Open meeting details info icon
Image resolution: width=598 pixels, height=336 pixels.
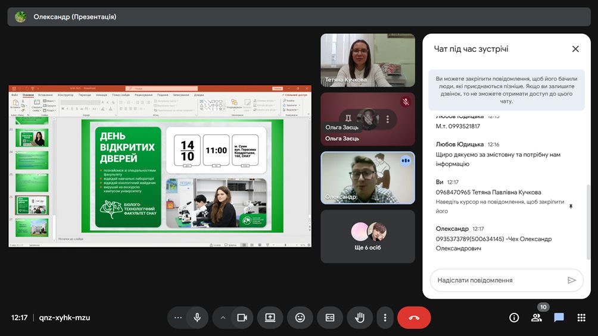(x=514, y=318)
